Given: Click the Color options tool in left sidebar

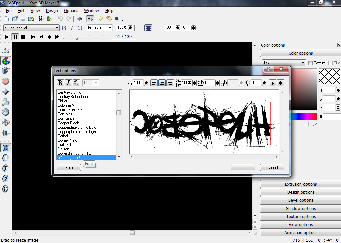Looking at the screenshot, I should click(6, 61).
